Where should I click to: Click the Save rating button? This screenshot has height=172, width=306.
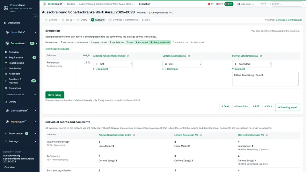click(x=55, y=95)
